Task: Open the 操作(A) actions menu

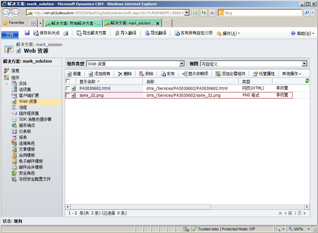Action: 228,33
